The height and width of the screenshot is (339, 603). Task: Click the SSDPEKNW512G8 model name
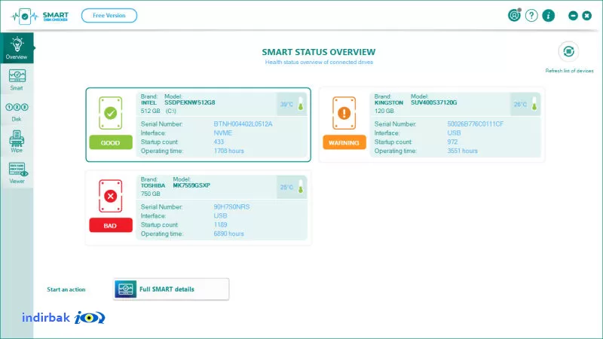(x=190, y=102)
